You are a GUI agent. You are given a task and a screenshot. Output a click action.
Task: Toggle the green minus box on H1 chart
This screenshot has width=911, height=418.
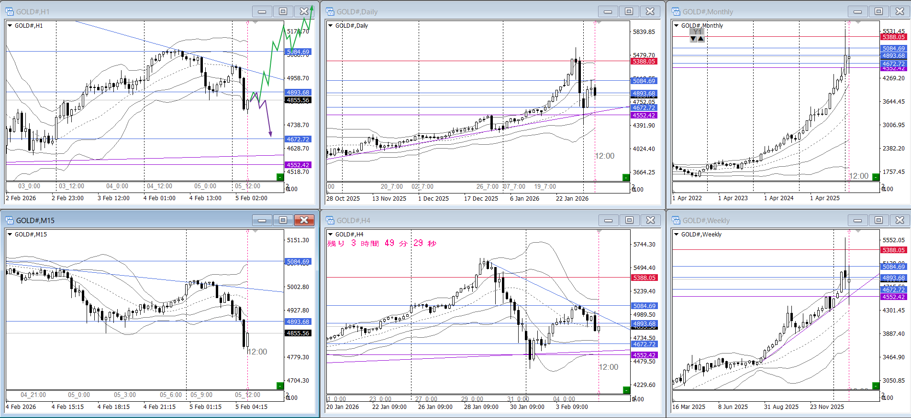(x=280, y=177)
